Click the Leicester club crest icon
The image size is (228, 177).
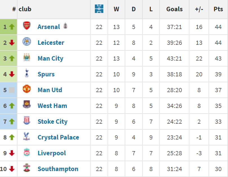coord(26,42)
